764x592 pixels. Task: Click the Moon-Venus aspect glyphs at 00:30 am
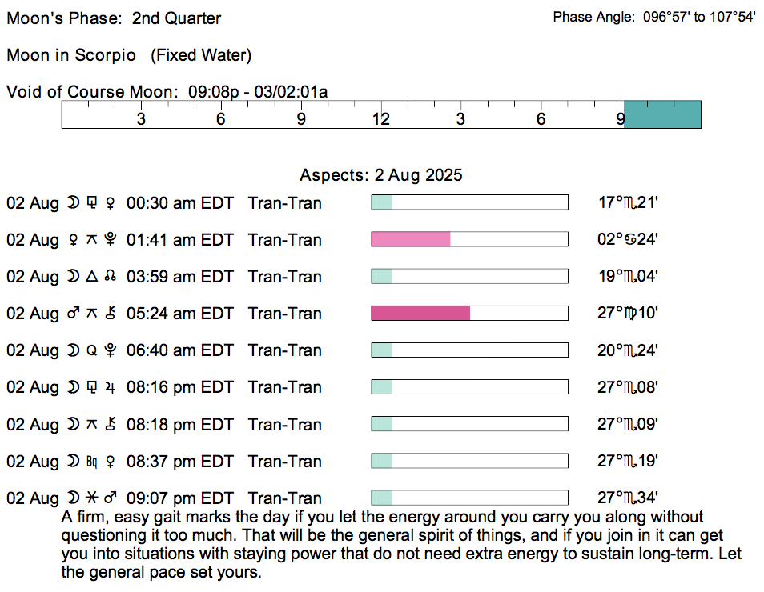click(x=92, y=203)
